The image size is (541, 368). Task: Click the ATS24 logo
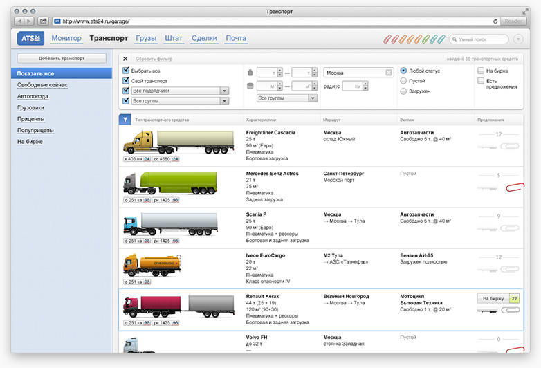point(30,38)
